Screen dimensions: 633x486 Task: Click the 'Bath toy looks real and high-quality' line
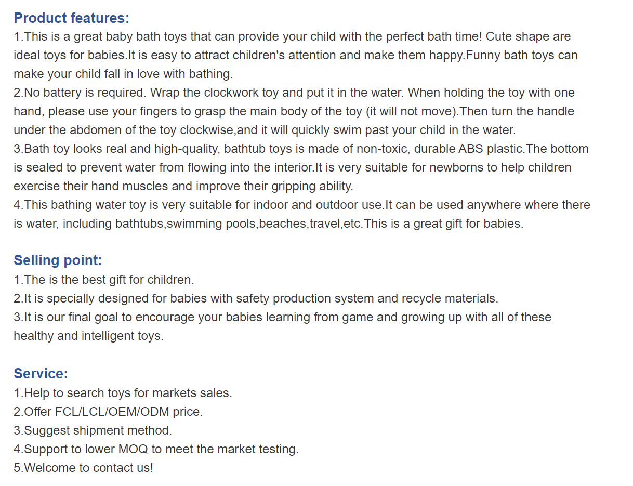click(x=301, y=149)
